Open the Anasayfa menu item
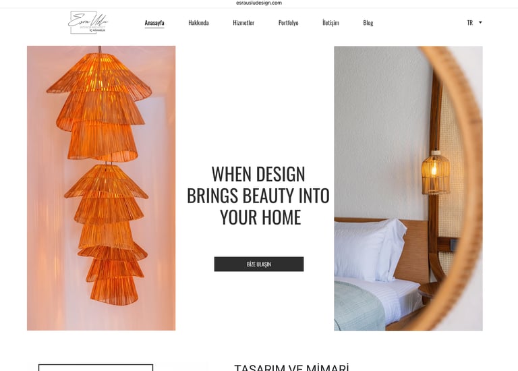 tap(154, 23)
